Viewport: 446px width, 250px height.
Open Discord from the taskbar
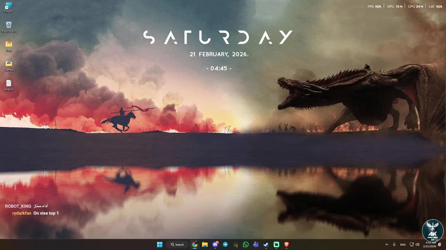point(215,244)
